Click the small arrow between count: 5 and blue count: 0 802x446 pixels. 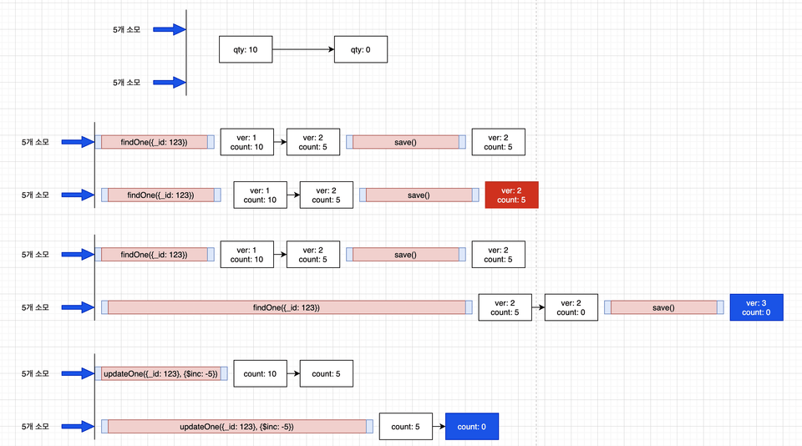(x=439, y=427)
